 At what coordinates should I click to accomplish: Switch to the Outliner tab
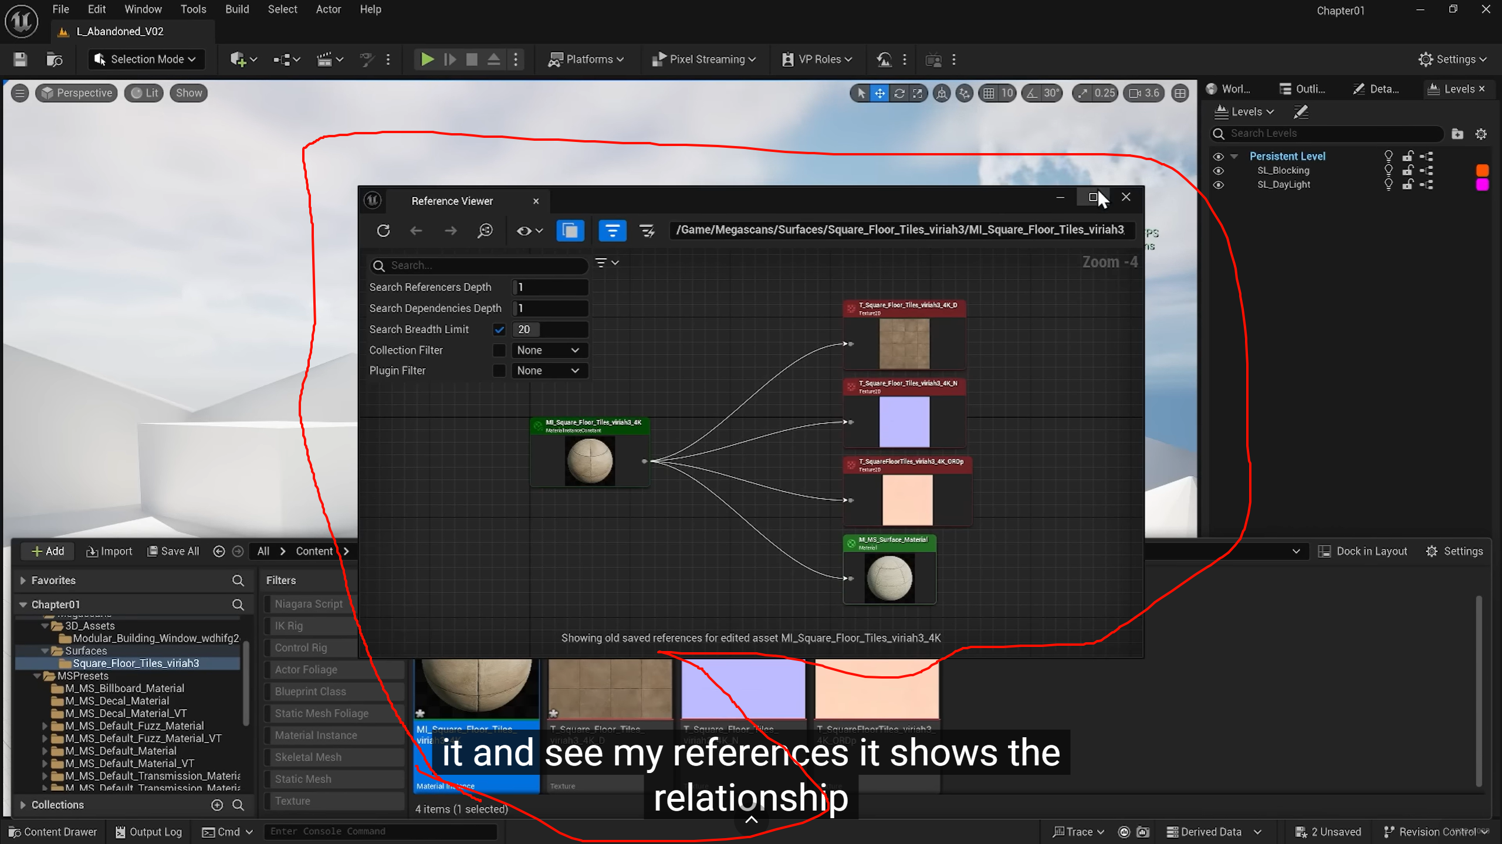[1303, 89]
